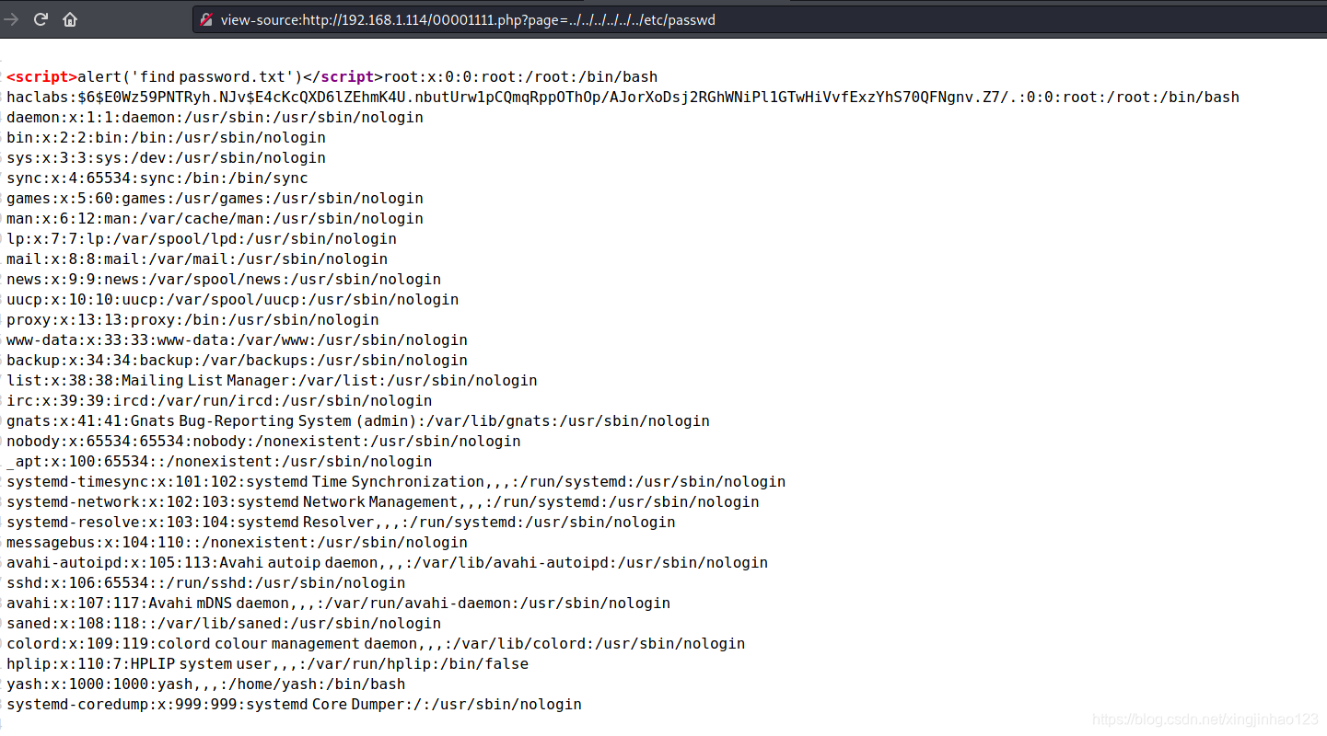
Task: Click the proxy:x:13:13 line
Action: [192, 320]
